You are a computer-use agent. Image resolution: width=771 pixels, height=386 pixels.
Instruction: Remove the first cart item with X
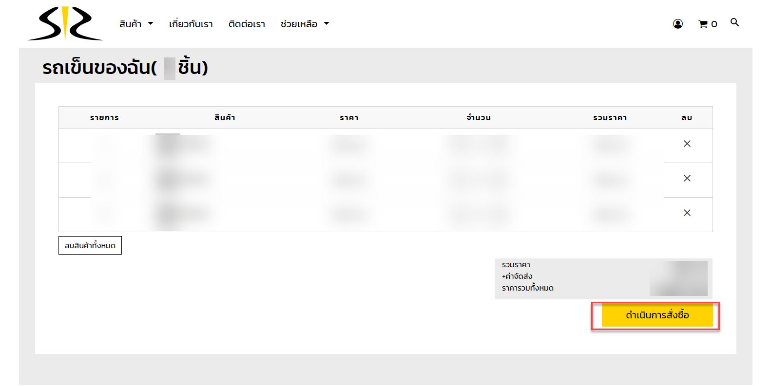coord(687,144)
